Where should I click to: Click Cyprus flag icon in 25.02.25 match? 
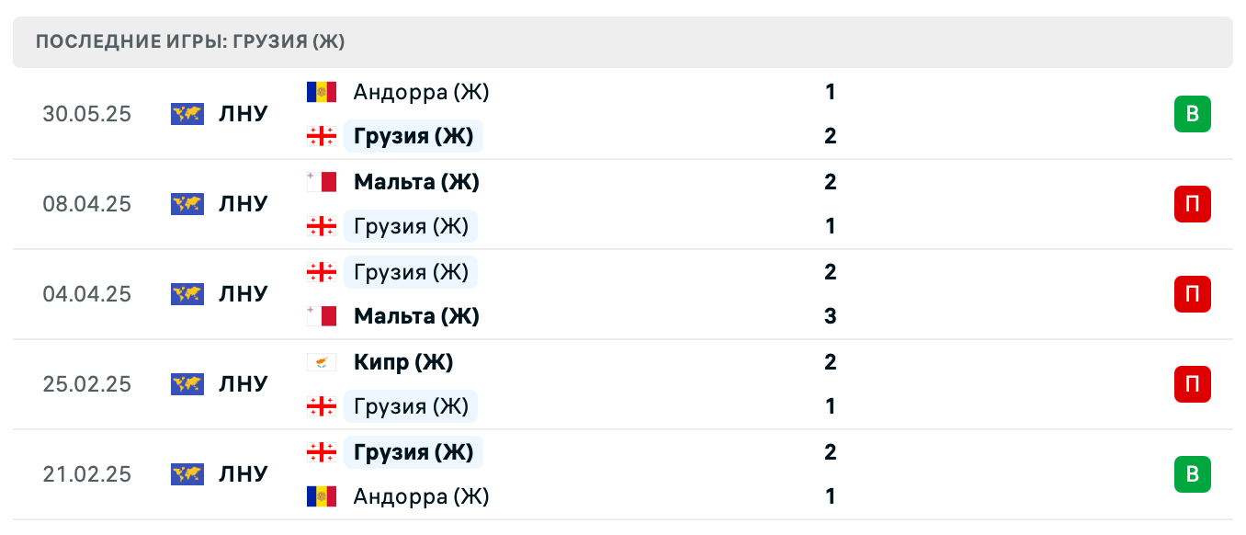(x=322, y=362)
